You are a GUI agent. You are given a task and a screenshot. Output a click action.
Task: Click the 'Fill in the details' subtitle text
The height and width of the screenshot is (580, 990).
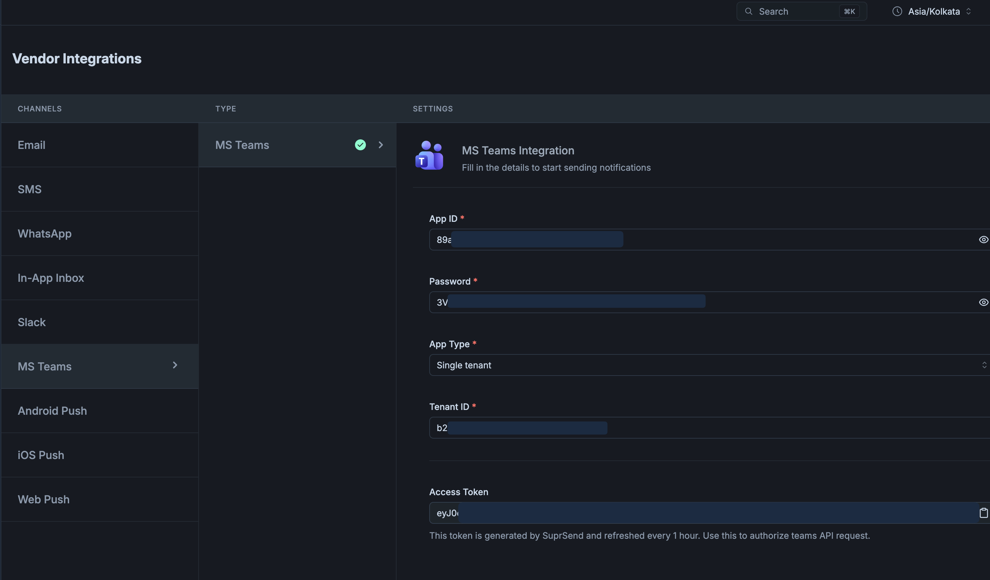tap(556, 168)
